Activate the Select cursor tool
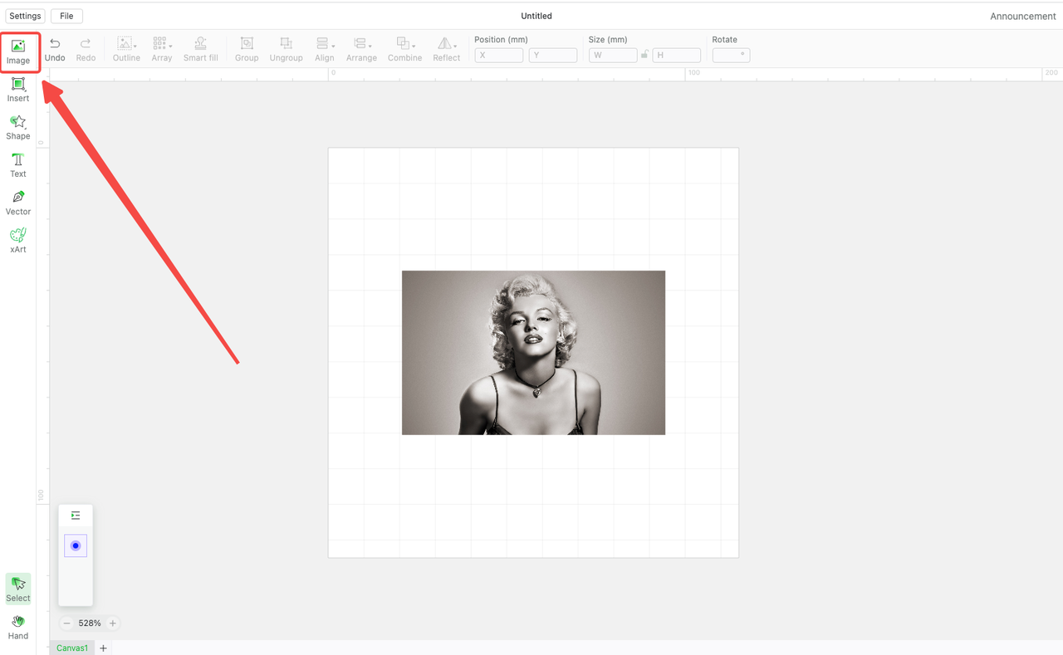Image resolution: width=1063 pixels, height=655 pixels. pyautogui.click(x=18, y=589)
